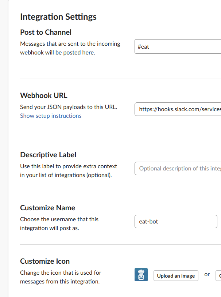Viewport: 221px width, 297px height.
Task: Click "Send your JSON payloads" text
Action: click(x=69, y=107)
